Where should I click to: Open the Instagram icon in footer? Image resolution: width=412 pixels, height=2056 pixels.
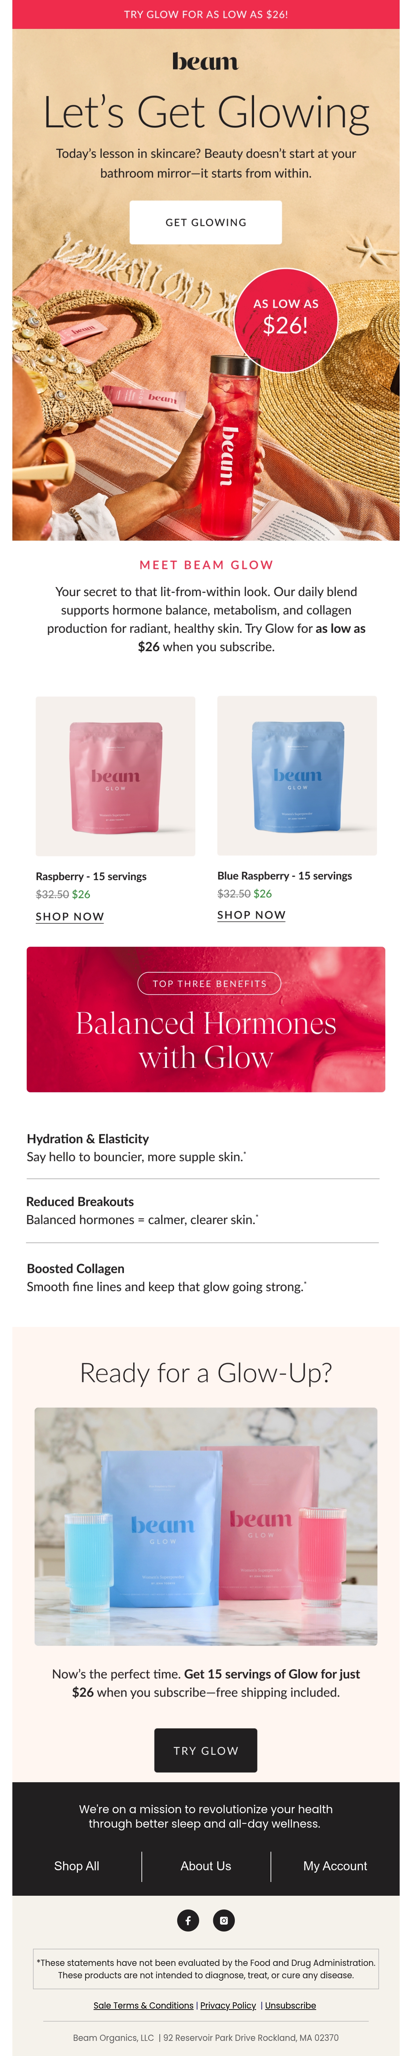click(x=224, y=1919)
